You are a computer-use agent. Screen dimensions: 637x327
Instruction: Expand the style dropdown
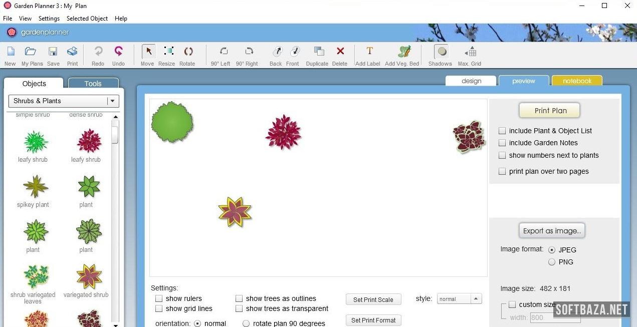[476, 299]
